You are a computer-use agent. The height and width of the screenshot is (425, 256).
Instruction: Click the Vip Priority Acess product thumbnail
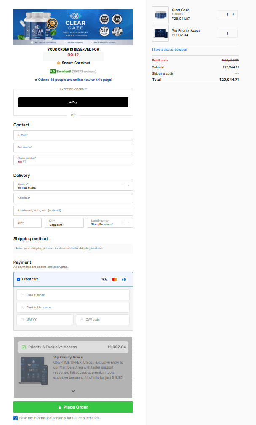160,33
